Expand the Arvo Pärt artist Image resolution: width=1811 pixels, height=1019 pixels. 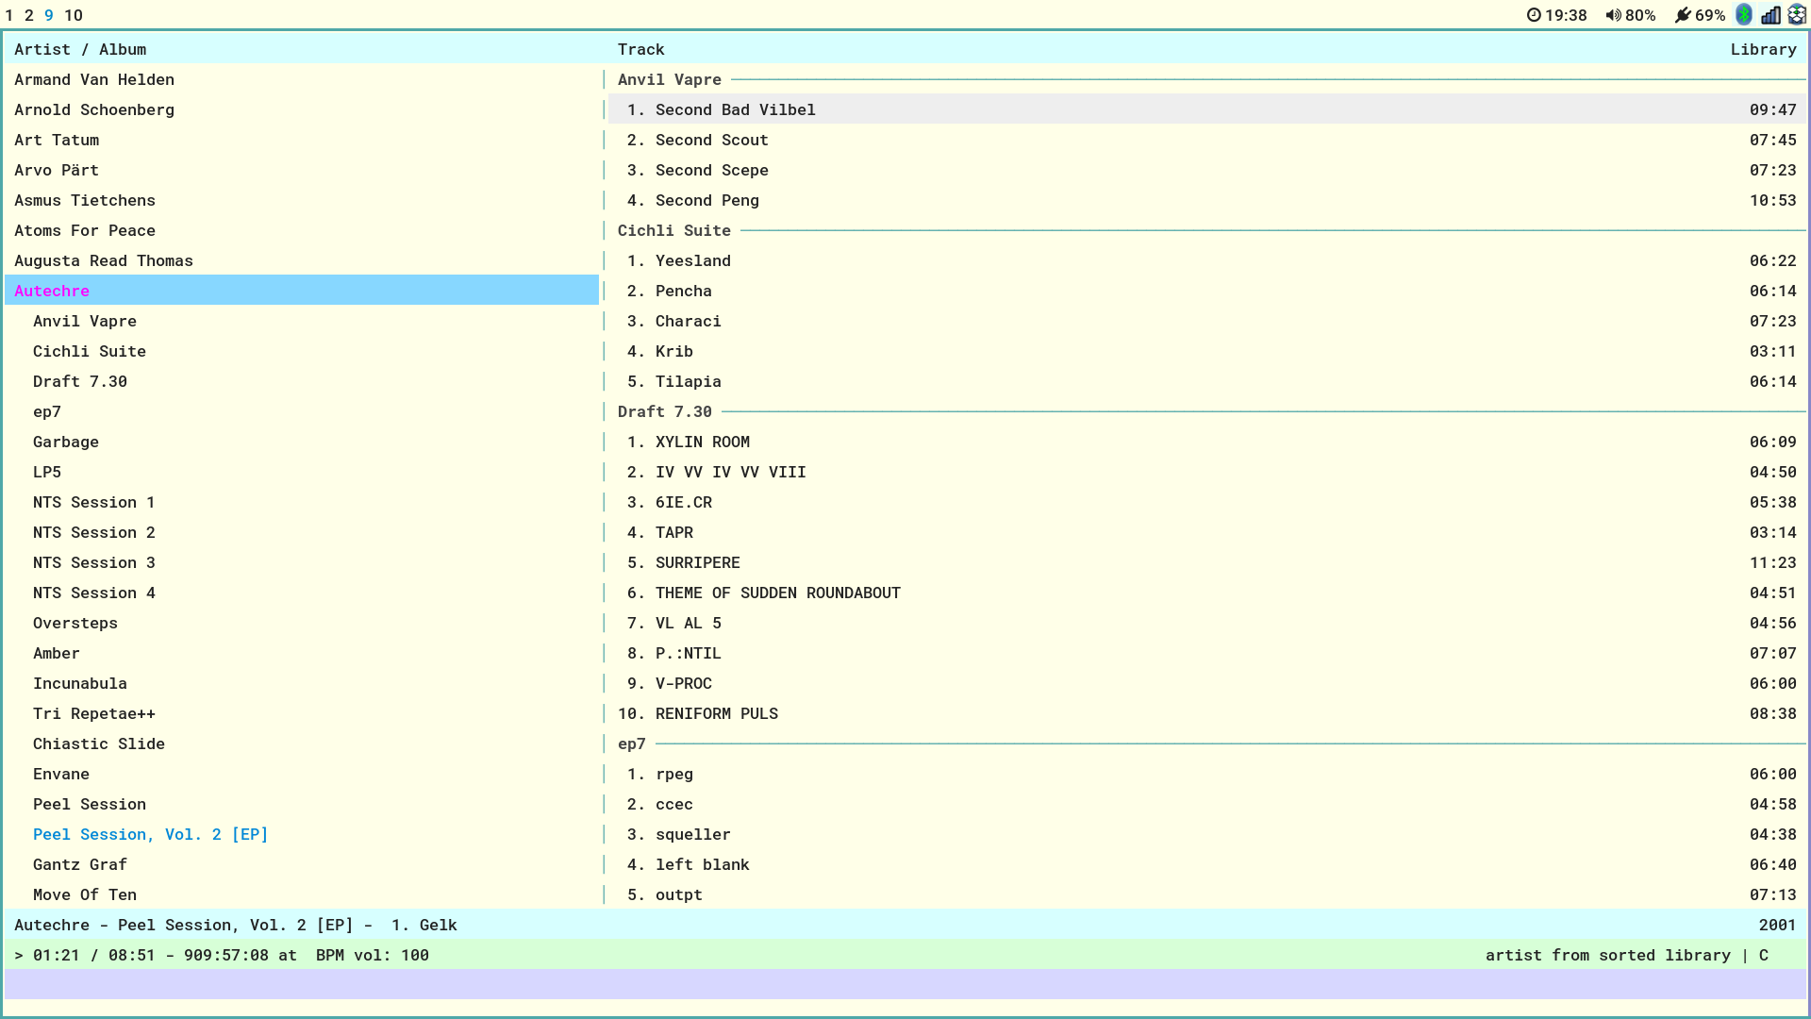pyautogui.click(x=57, y=170)
